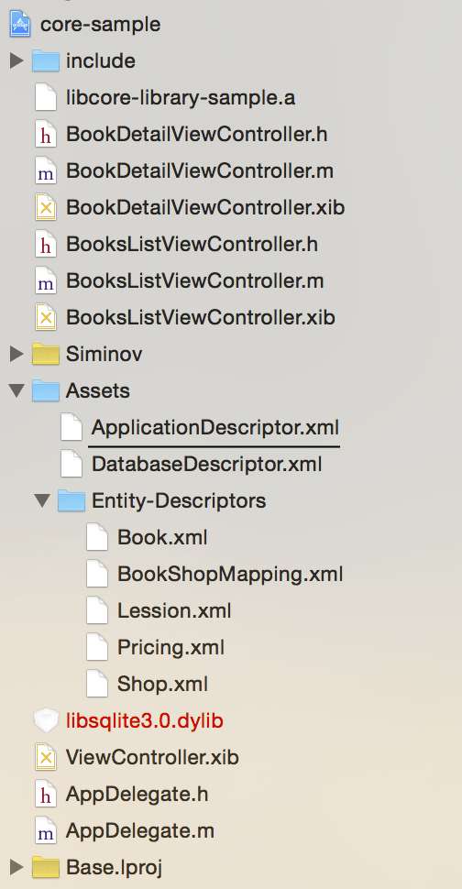
Task: Select the Entity-Descriptors folder label
Action: 179,501
